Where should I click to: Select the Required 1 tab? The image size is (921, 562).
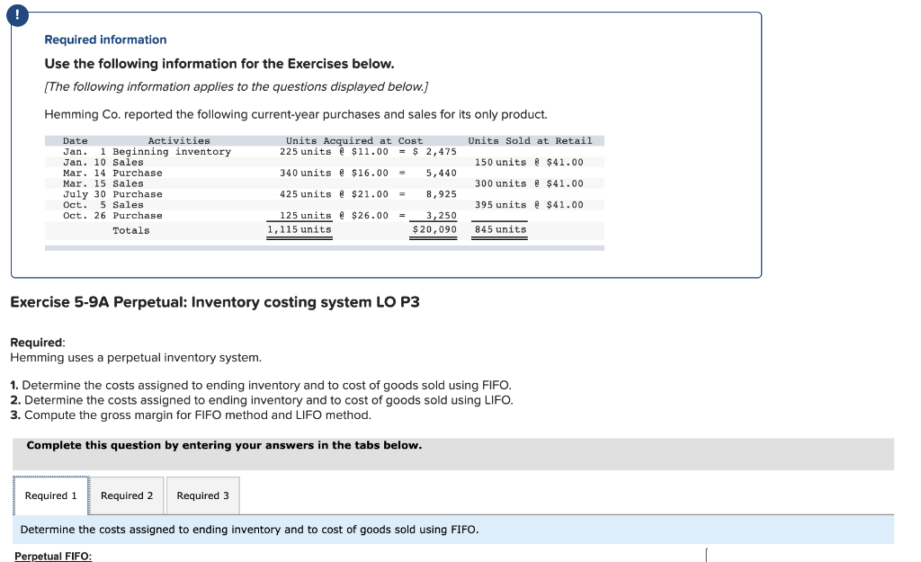click(x=50, y=495)
